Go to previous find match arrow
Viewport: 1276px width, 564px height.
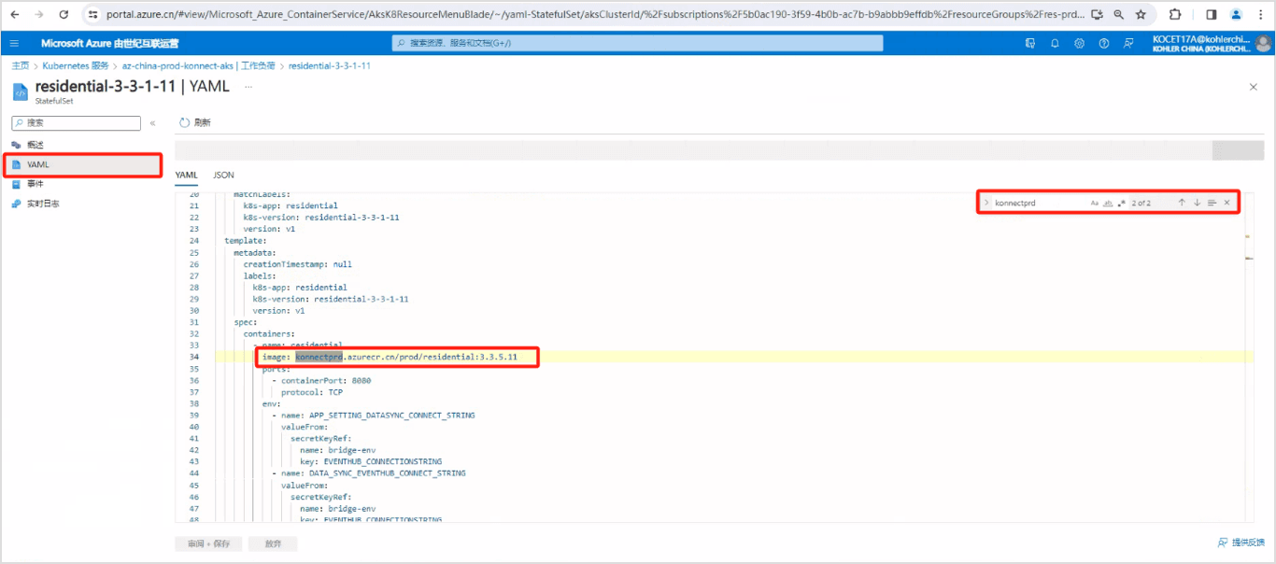[x=1182, y=203]
